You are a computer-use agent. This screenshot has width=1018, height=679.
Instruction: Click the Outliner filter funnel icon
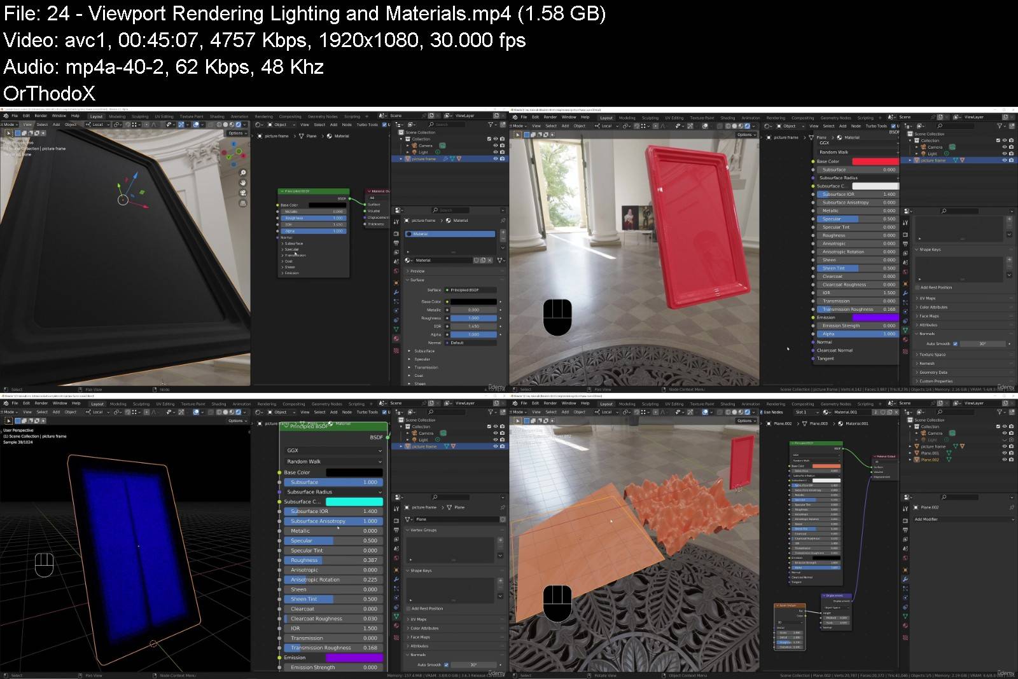[491, 125]
